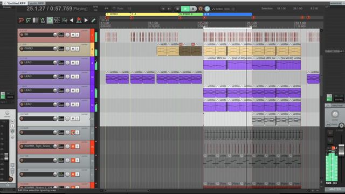Click the red bell toolbar icon
This screenshot has width=345, height=194.
pos(79,20)
